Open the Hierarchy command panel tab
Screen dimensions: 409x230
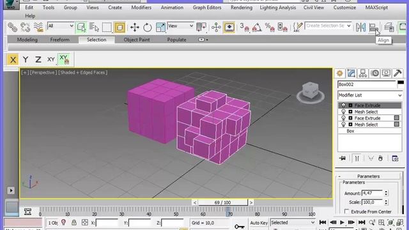point(363,73)
